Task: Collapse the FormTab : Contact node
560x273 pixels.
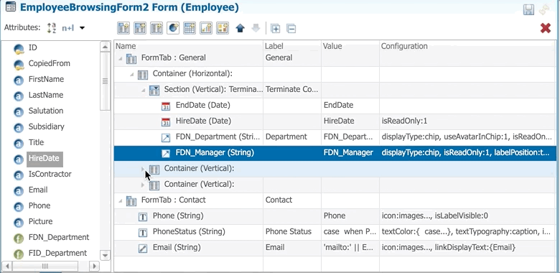Action: point(121,200)
